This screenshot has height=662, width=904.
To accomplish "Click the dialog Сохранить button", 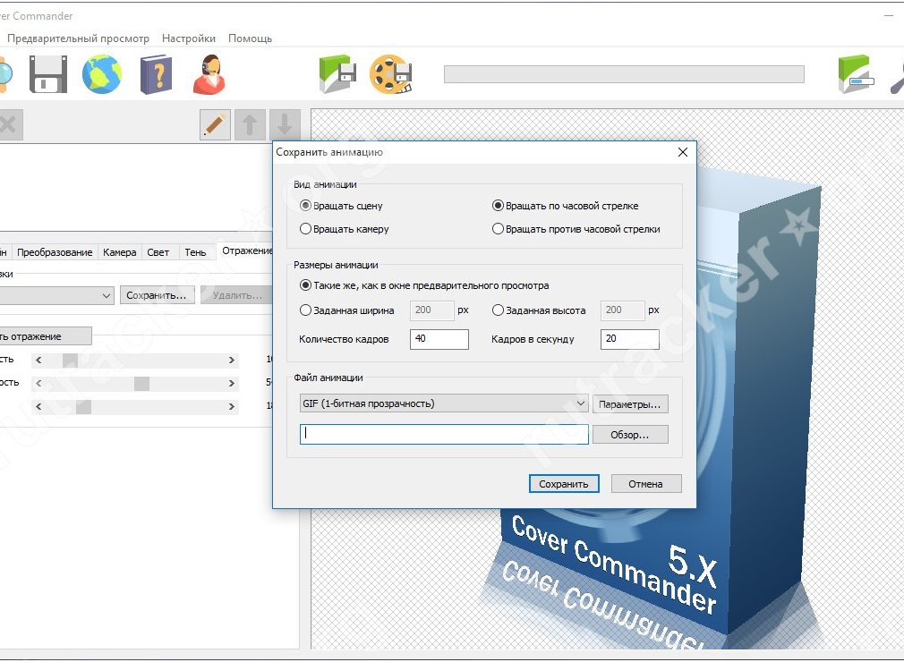I will tap(563, 484).
